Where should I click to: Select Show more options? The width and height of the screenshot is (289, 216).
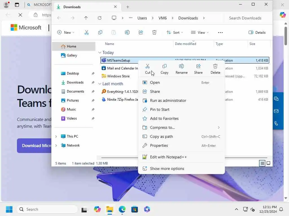point(181,168)
